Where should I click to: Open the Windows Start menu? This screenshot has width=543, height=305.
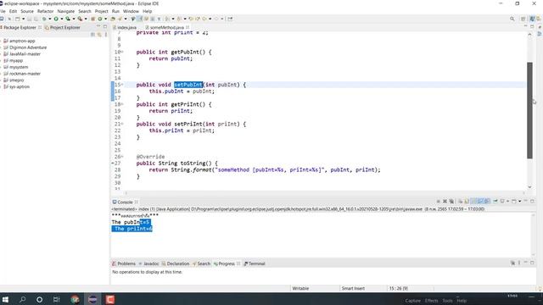(5, 299)
